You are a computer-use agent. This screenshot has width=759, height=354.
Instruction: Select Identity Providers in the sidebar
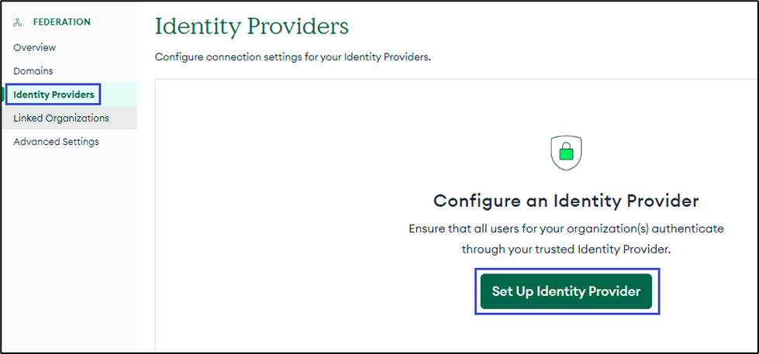[53, 95]
